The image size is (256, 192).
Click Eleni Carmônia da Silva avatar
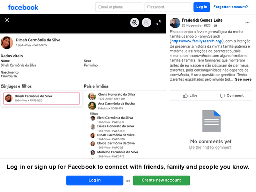click(x=93, y=118)
